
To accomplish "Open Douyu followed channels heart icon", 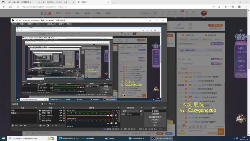I will pyautogui.click(x=169, y=13).
